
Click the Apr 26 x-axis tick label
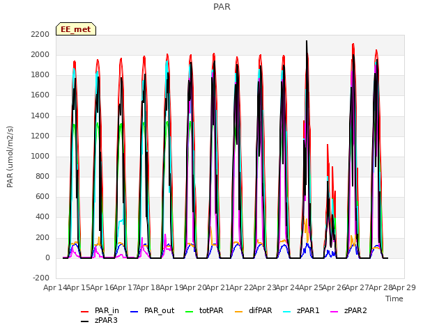(334, 287)
